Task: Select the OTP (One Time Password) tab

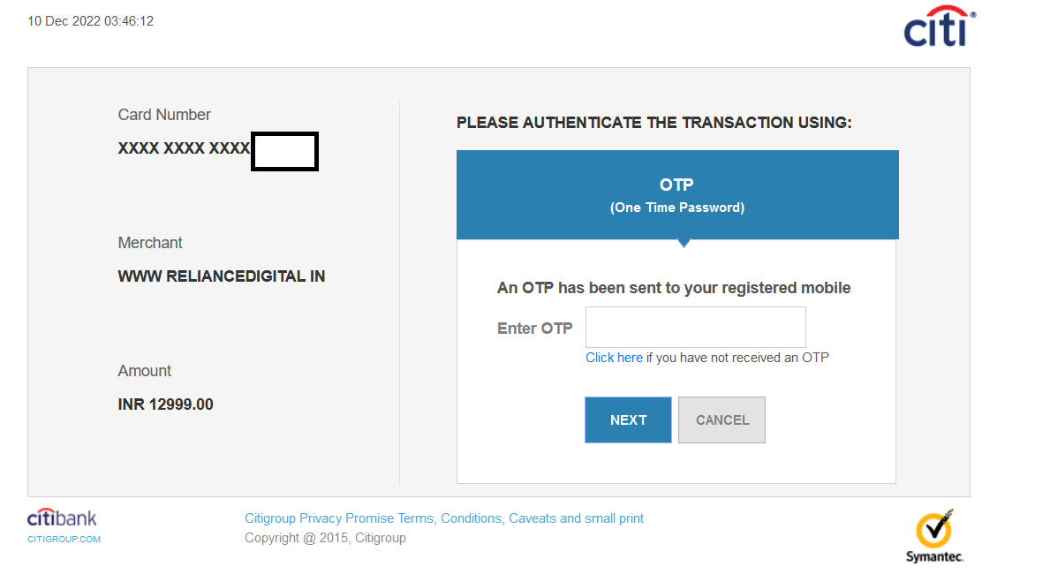Action: (x=677, y=195)
